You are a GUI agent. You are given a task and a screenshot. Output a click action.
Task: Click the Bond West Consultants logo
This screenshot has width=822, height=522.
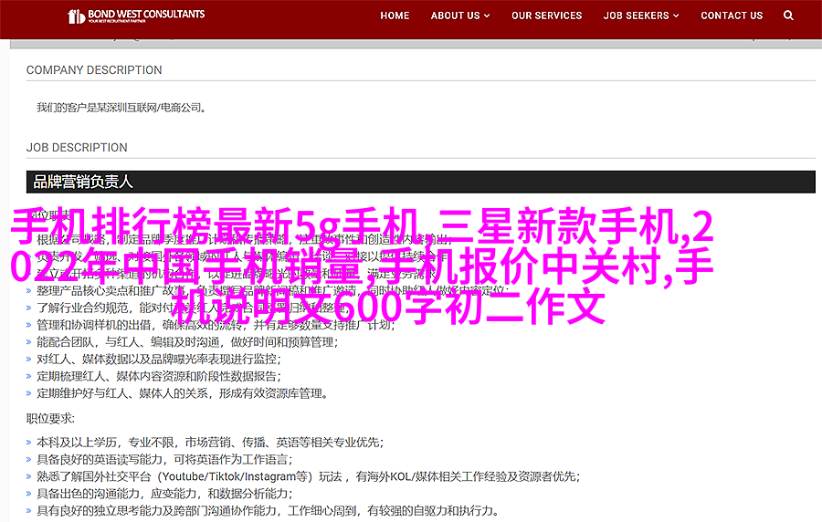coord(136,16)
